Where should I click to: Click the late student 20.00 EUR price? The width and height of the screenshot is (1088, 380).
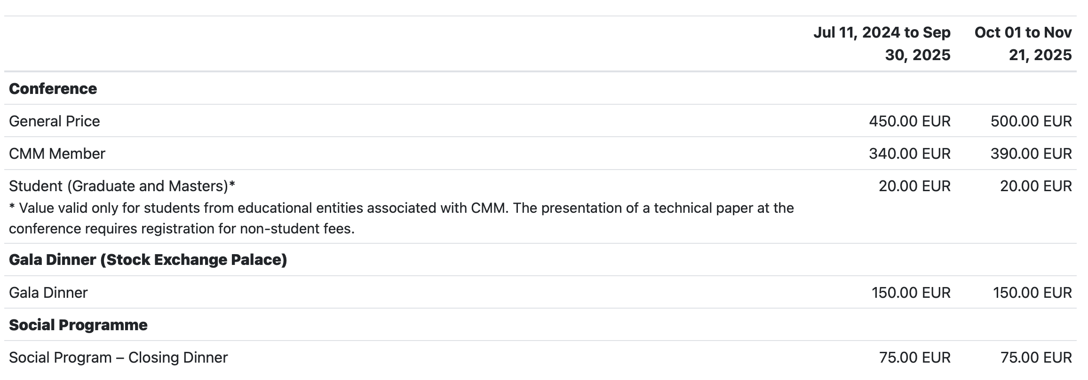[1036, 186]
